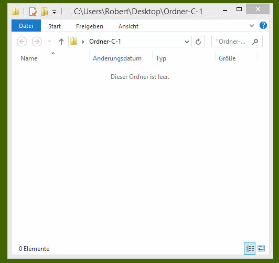Open the folder system menu icon in title bar

click(16, 11)
